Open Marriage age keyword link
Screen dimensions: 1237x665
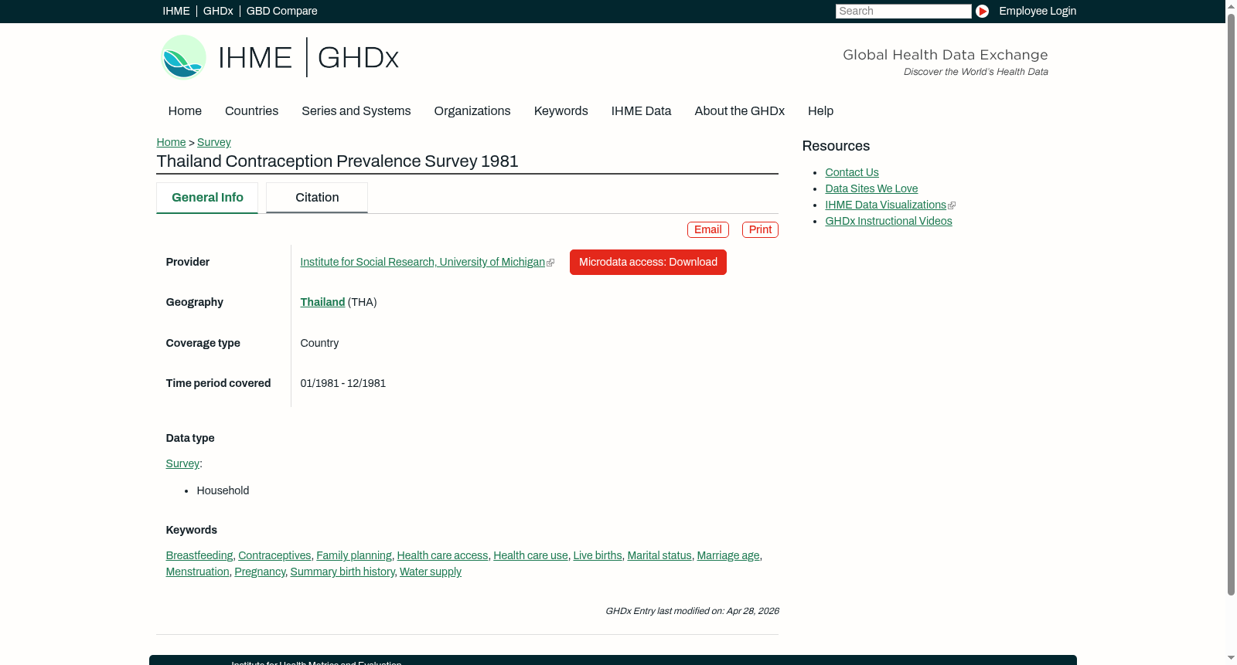[728, 555]
